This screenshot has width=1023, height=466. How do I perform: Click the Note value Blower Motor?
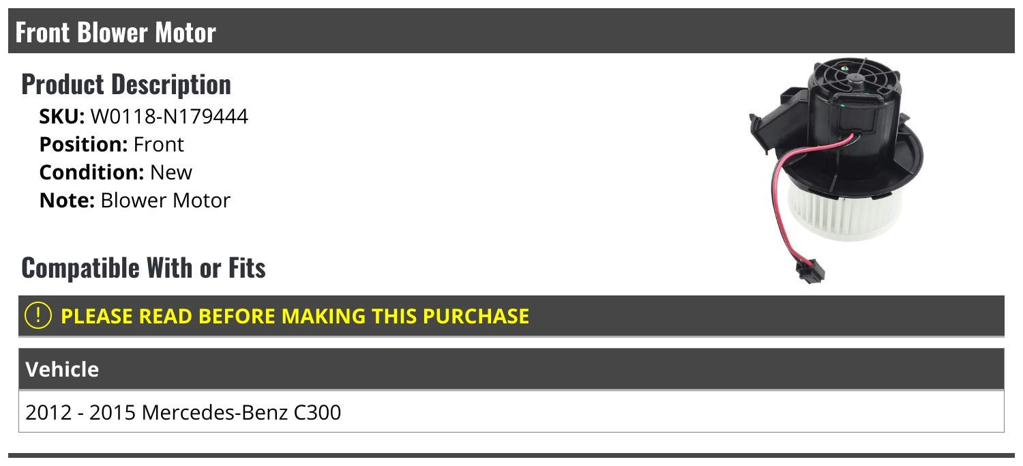tap(165, 201)
